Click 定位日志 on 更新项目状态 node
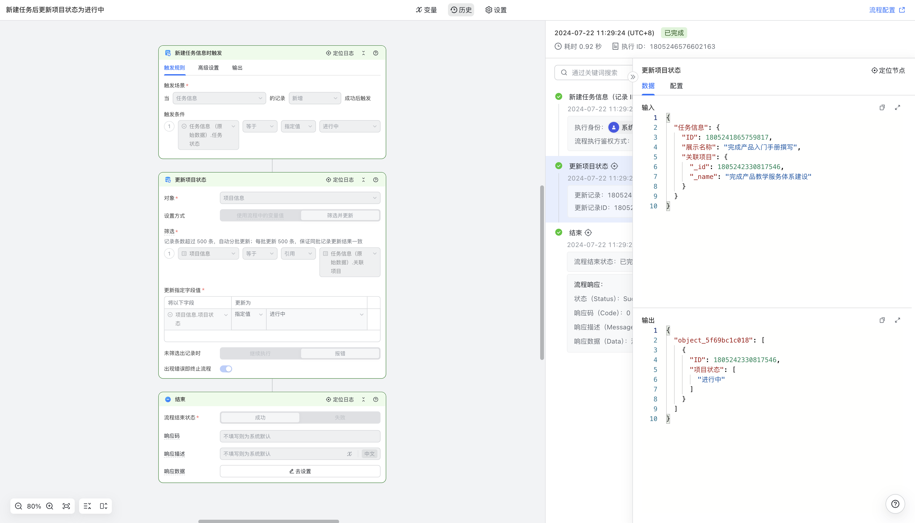This screenshot has width=915, height=523. (x=340, y=180)
